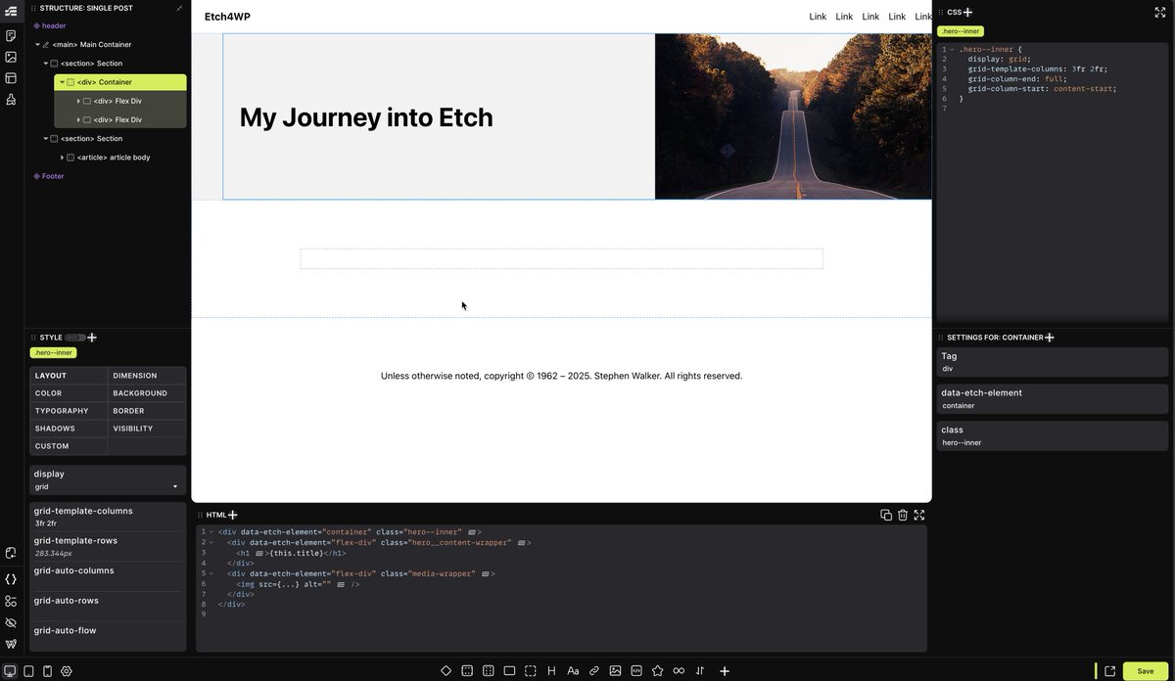
Task: Click the plus icon in bottom element toolbar
Action: coord(725,671)
